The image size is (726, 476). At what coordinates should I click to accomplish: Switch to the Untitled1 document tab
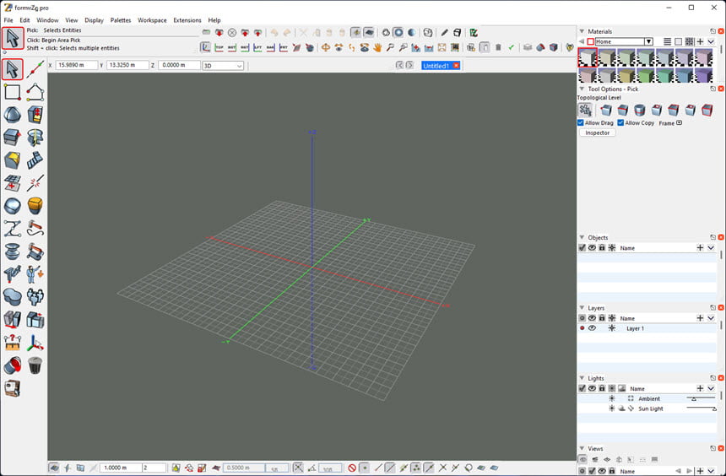pos(436,66)
